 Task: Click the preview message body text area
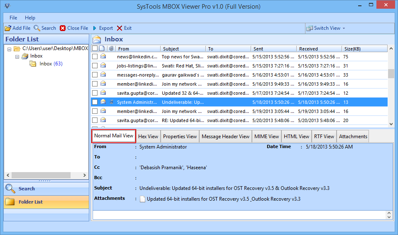[x=239, y=215]
